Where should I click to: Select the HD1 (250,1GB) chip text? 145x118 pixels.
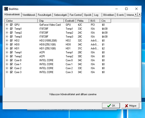(47, 48)
